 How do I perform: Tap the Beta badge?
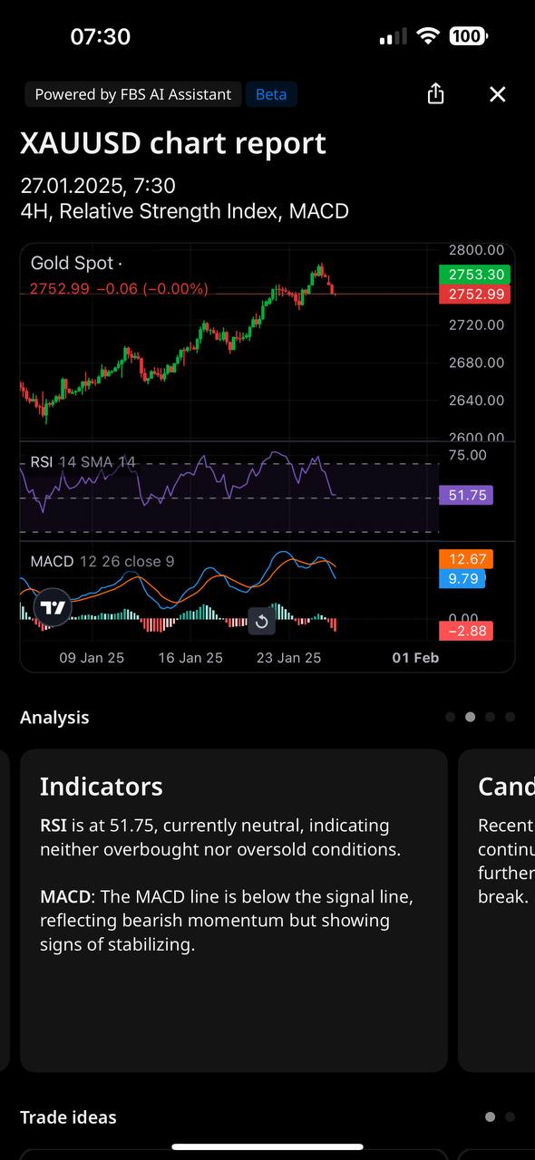pos(271,94)
